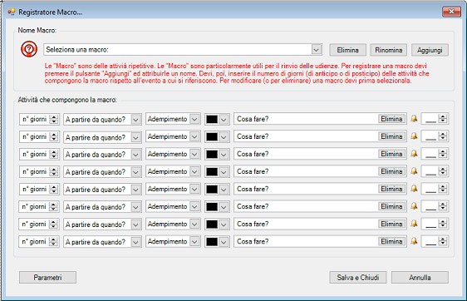This screenshot has height=301, width=467.
Task: Click Elimina in the first activity row
Action: click(x=391, y=119)
